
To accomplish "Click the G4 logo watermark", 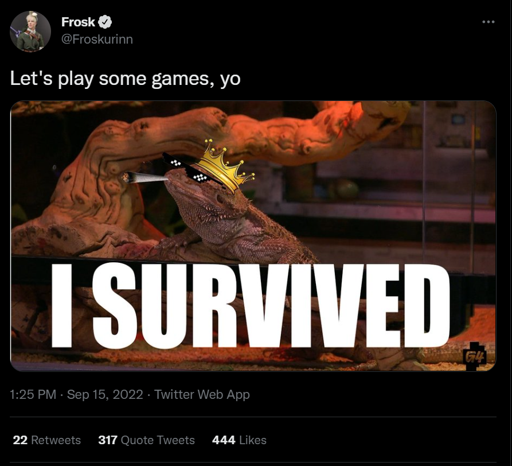I will click(475, 356).
